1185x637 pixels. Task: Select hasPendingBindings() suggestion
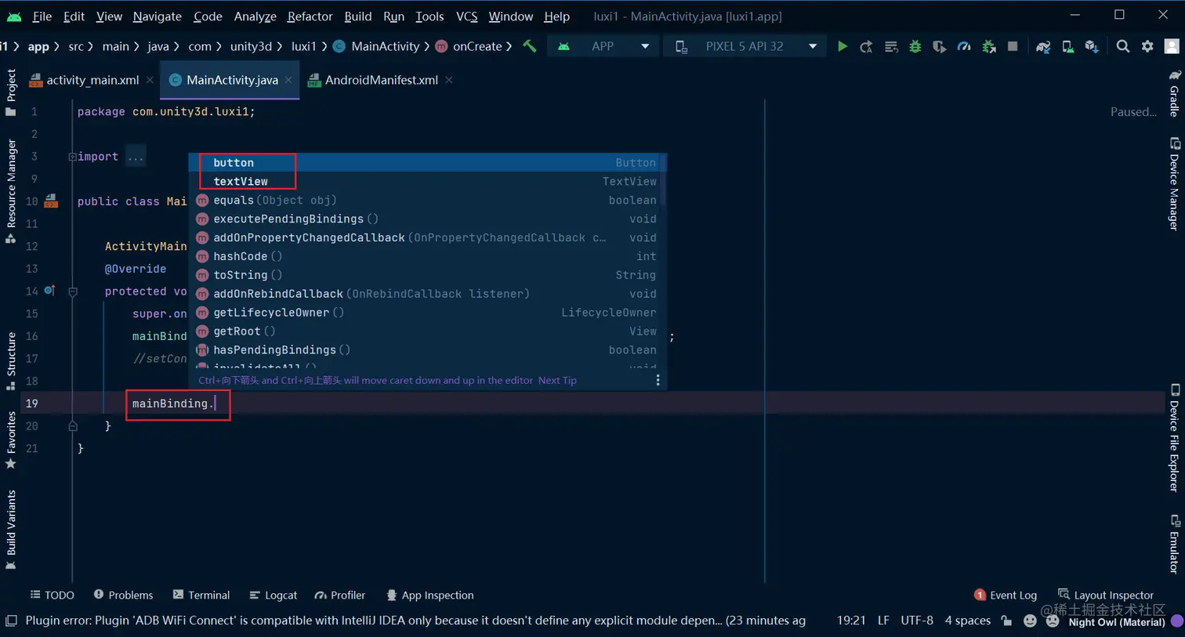[x=427, y=350]
